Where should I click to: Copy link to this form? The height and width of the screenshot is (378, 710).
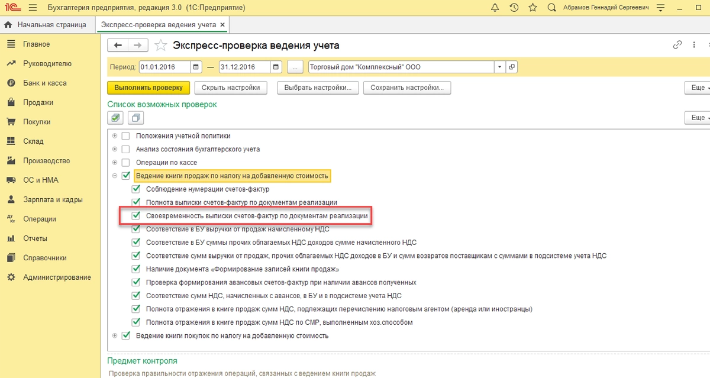(677, 45)
